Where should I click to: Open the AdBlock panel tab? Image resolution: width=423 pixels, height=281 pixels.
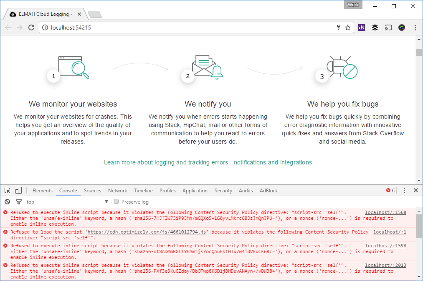[268, 190]
